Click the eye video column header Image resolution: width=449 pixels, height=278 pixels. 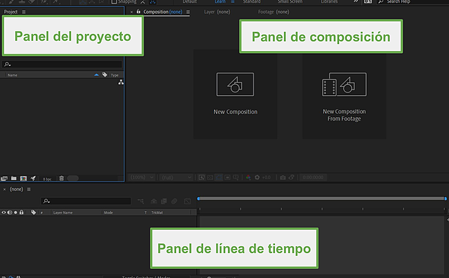(x=3, y=212)
